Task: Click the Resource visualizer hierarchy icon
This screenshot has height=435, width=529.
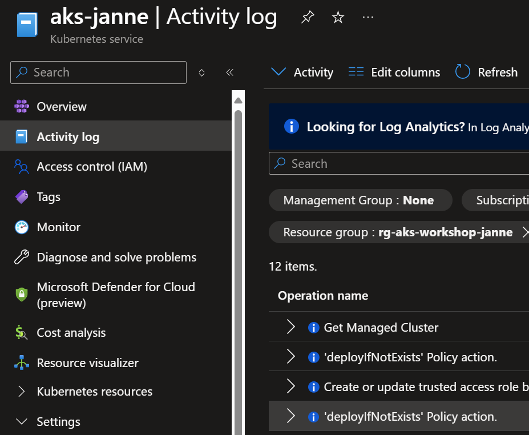Action: point(22,362)
